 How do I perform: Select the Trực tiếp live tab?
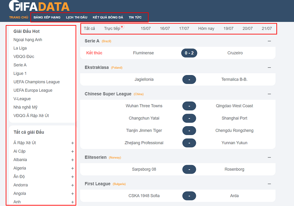pos(112,29)
